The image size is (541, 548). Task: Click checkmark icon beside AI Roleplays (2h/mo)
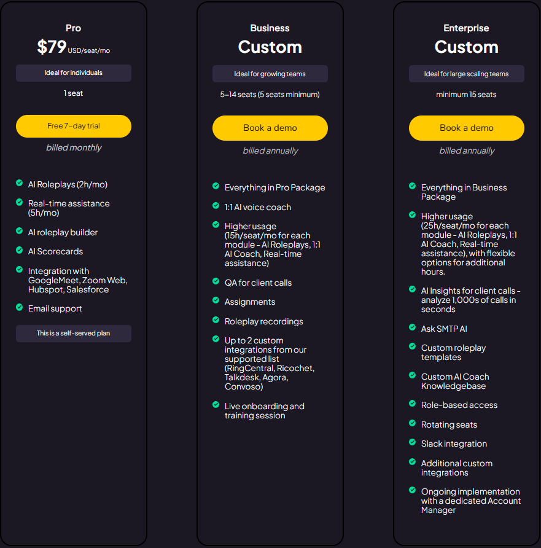click(x=20, y=183)
